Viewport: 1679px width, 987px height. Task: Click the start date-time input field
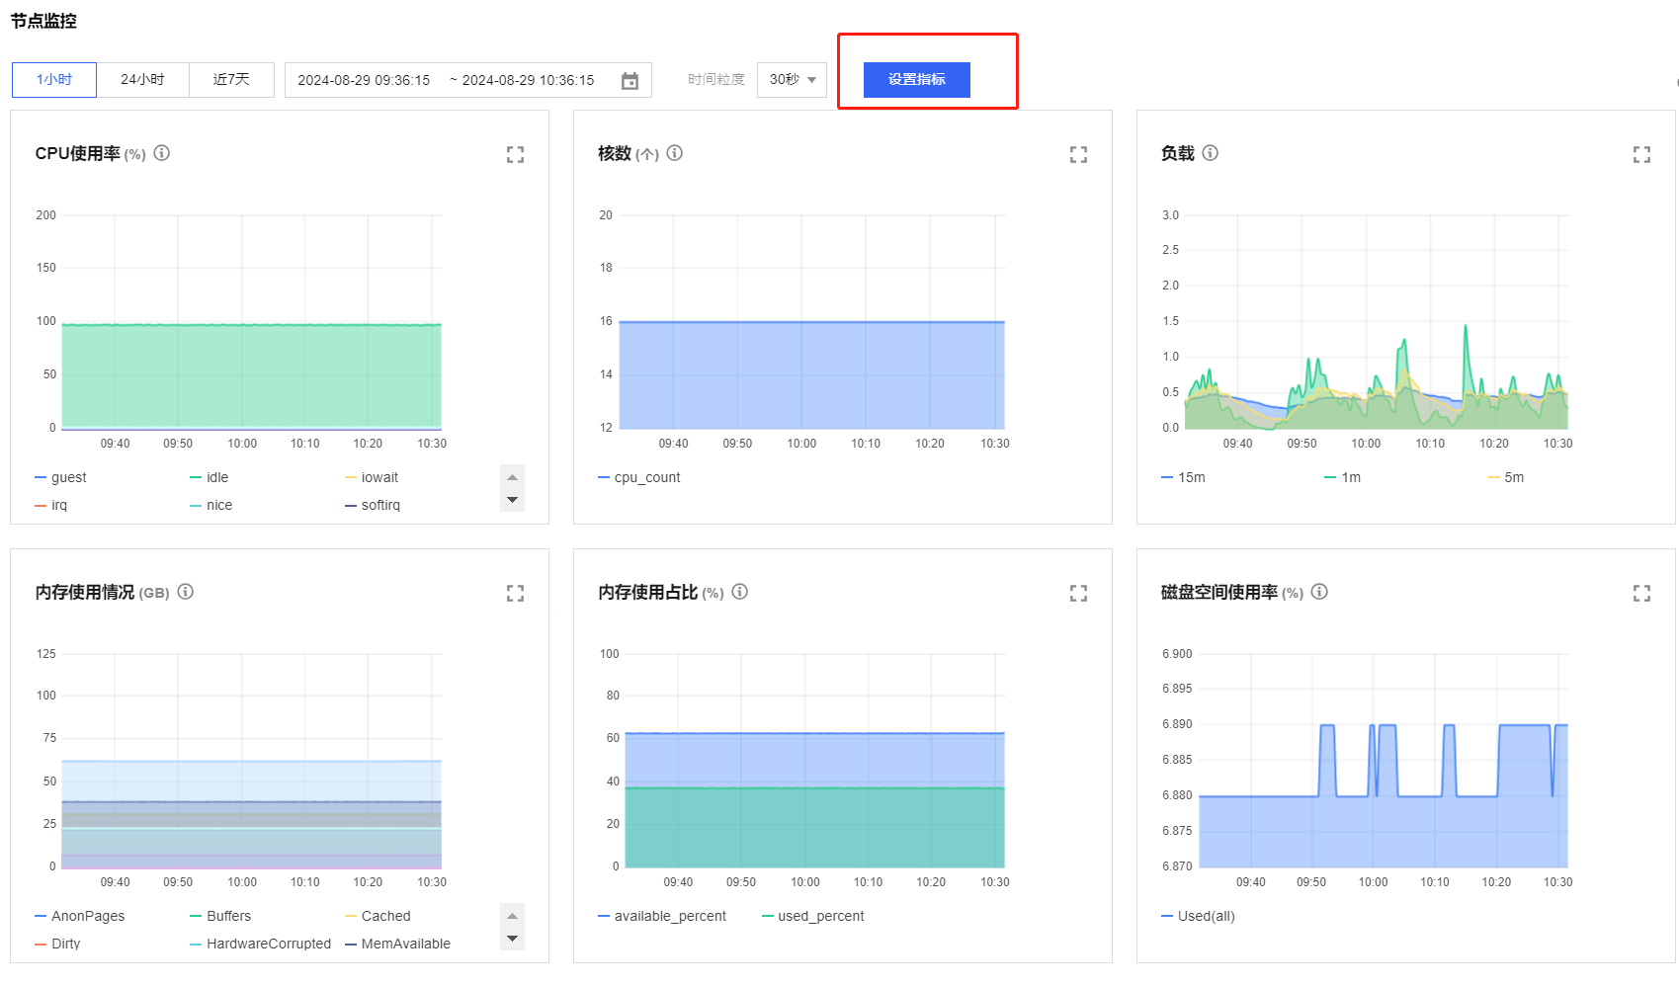364,81
